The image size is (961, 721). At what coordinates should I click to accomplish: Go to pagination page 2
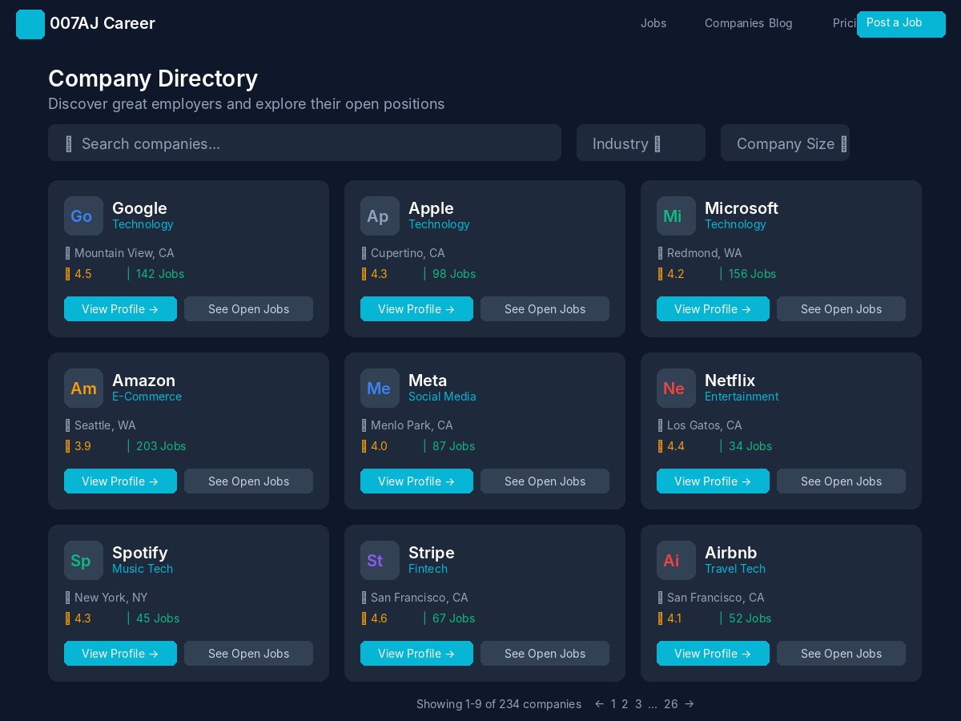coord(625,704)
